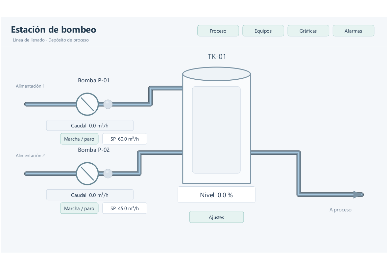388x270 pixels.
Task: Click the P-01 Caudal 0.0 m³/h readout
Action: 90,125
